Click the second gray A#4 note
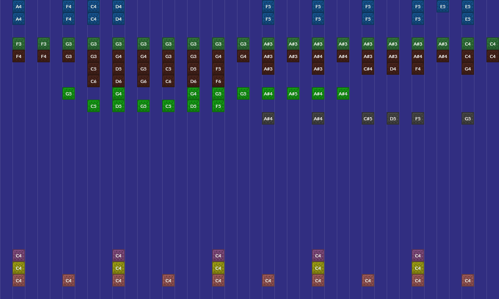 point(318,118)
